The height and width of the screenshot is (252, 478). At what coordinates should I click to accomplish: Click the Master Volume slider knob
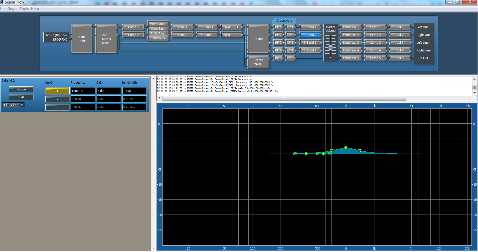[x=330, y=47]
